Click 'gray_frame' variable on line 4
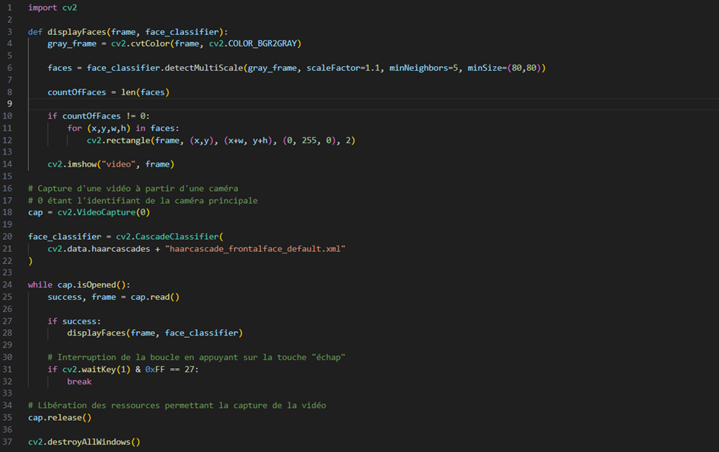Screen dimensions: 719x452 (72, 43)
